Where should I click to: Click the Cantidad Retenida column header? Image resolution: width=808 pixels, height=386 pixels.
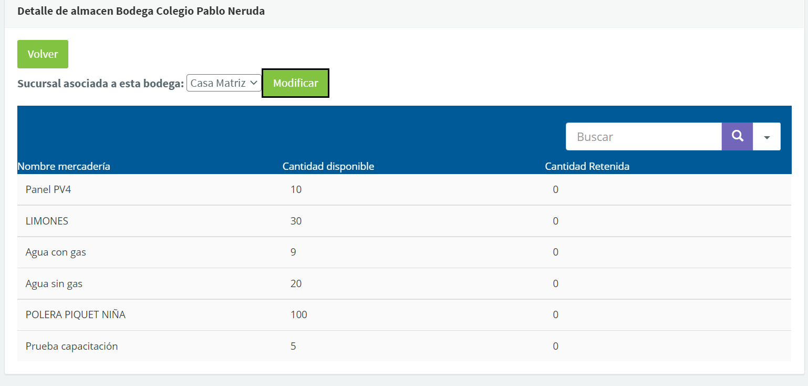pyautogui.click(x=587, y=166)
